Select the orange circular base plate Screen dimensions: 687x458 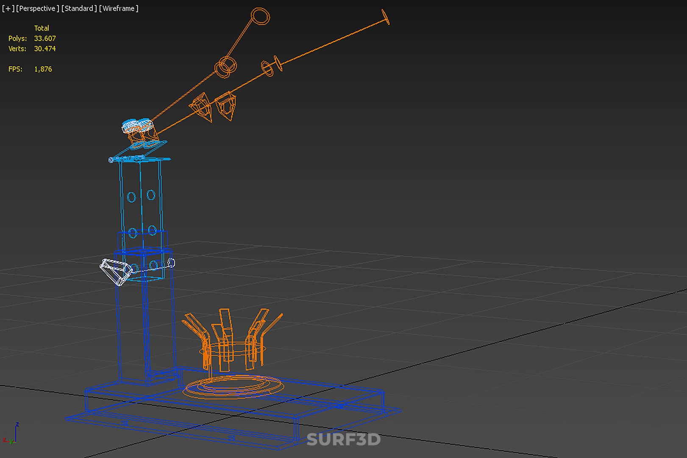click(233, 386)
